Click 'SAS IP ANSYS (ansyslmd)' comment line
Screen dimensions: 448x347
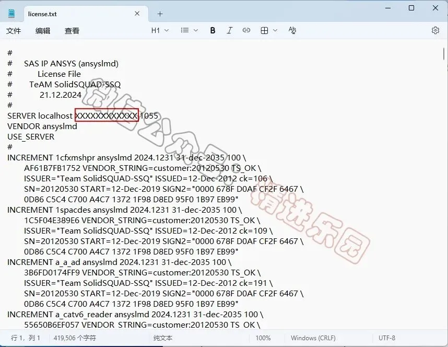coord(71,64)
